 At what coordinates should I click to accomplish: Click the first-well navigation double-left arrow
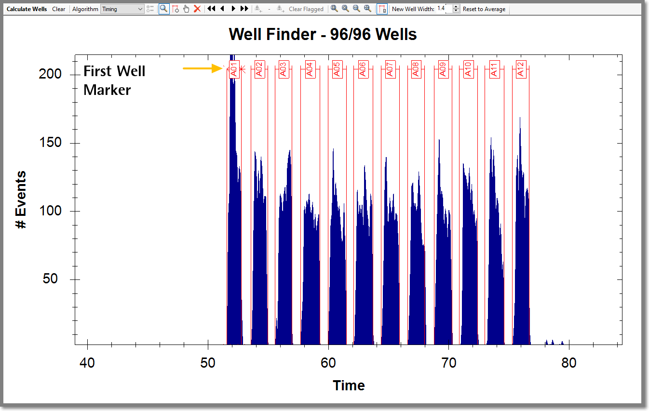pyautogui.click(x=210, y=8)
